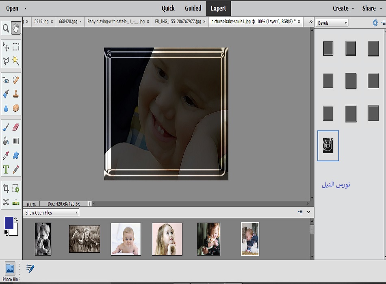This screenshot has height=284, width=386.
Task: Select the Crop tool
Action: click(6, 188)
